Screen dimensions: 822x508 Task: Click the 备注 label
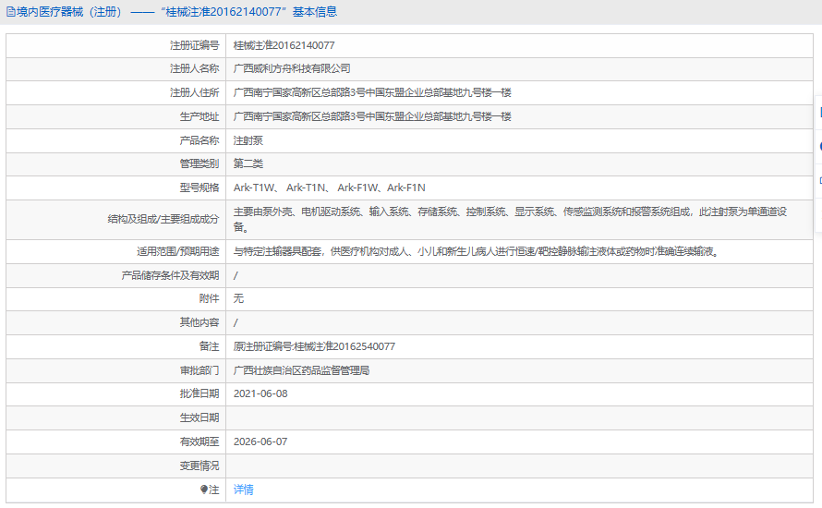click(209, 346)
